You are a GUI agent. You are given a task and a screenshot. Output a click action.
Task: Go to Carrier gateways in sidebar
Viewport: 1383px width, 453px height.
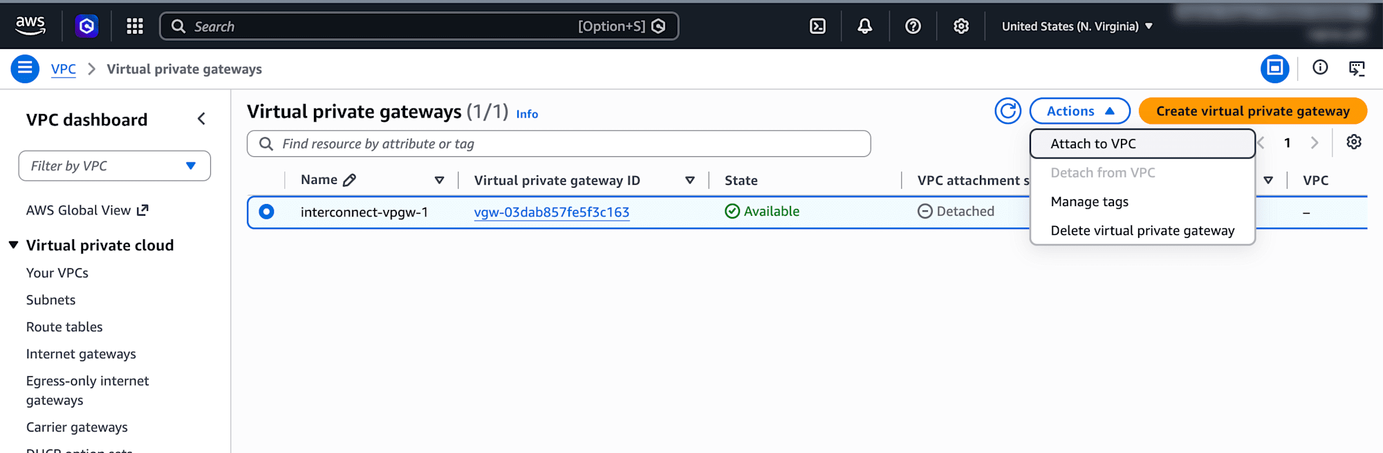pos(77,427)
